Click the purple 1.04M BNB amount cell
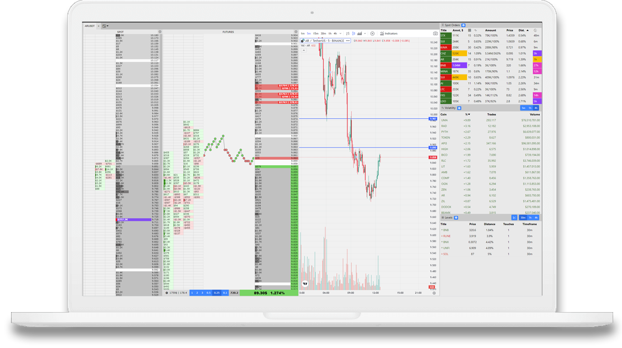The width and height of the screenshot is (622, 348). click(x=457, y=65)
